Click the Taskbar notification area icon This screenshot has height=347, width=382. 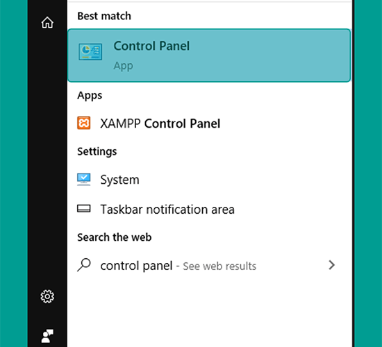click(84, 209)
